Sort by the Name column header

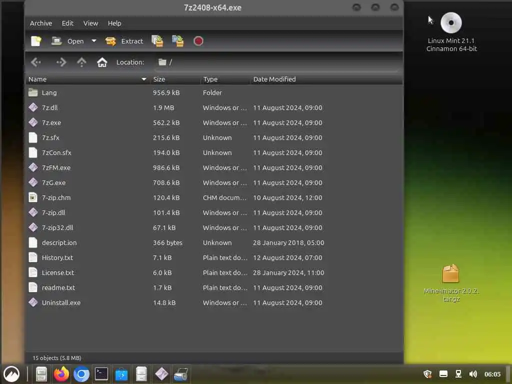pos(87,79)
